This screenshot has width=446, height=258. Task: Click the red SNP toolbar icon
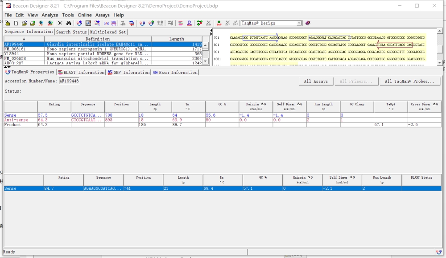(x=219, y=23)
